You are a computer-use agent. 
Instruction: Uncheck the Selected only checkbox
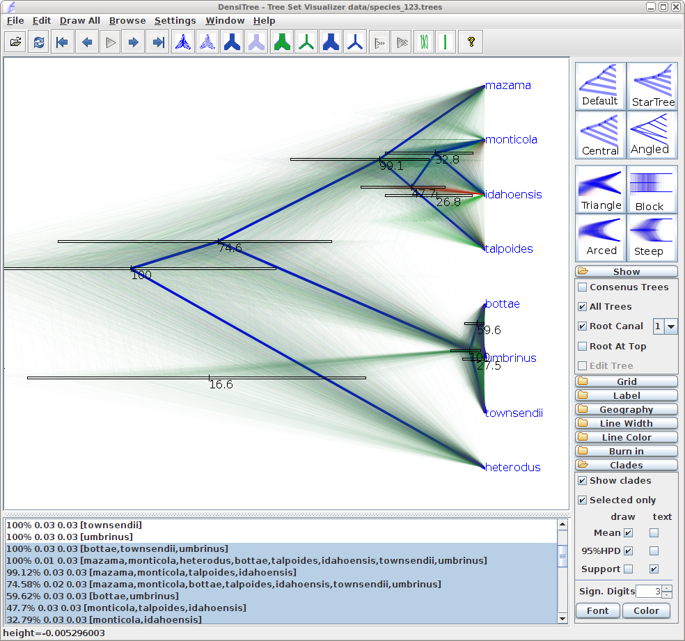click(x=583, y=500)
